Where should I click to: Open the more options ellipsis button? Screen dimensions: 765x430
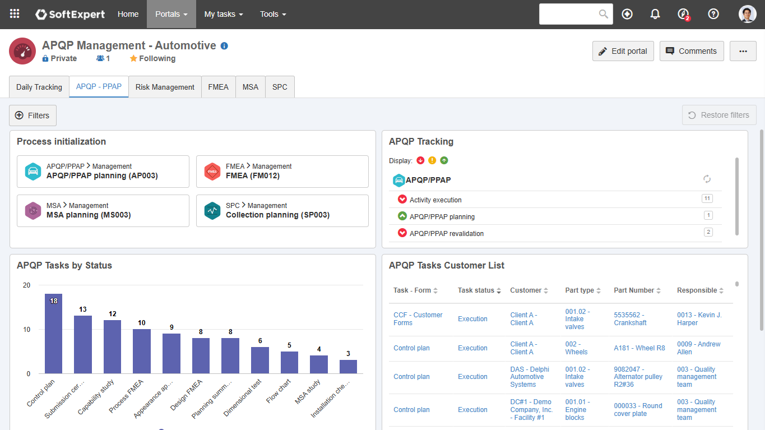point(743,51)
